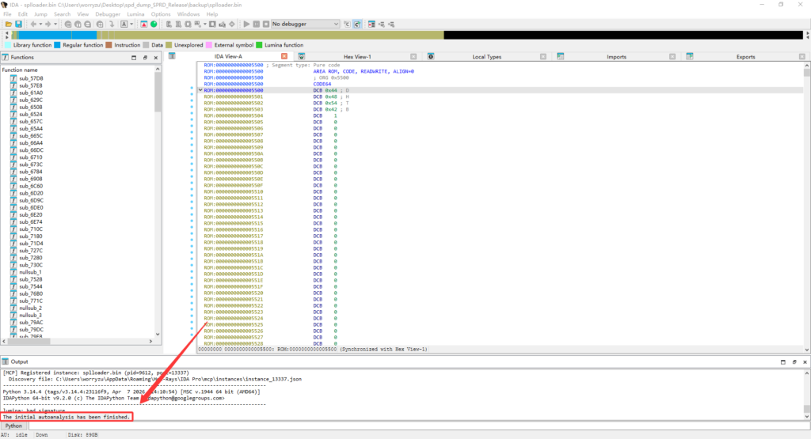Click the Python console mode button
This screenshot has width=811, height=439.
tap(14, 426)
